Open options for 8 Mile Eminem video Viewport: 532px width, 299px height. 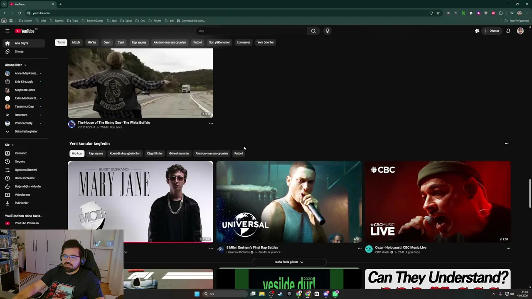point(360,248)
